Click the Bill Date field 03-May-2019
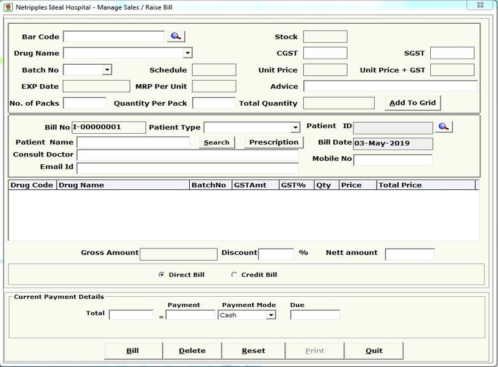Screen dimensions: 498x367 393,144
